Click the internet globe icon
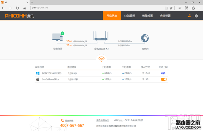The height and width of the screenshot is (131, 203). (145, 38)
